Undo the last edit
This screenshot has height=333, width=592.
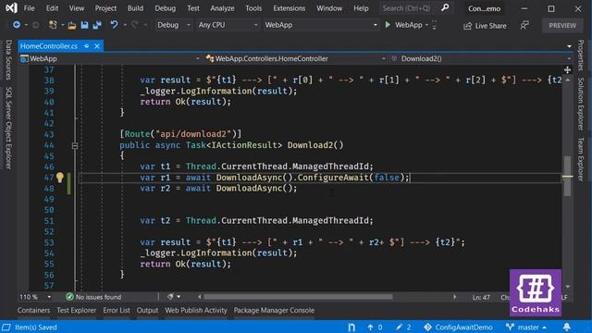point(114,25)
